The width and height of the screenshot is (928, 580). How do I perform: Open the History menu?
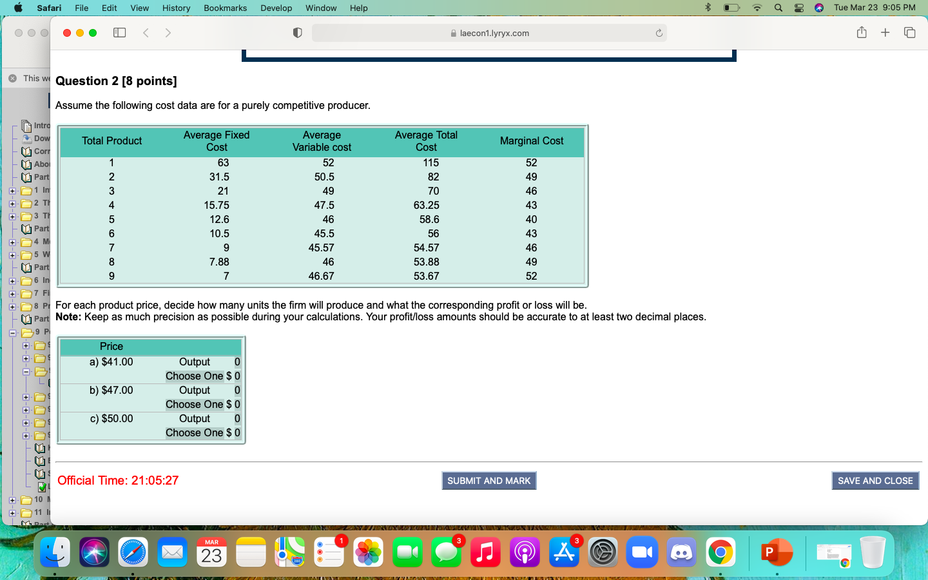pyautogui.click(x=176, y=8)
